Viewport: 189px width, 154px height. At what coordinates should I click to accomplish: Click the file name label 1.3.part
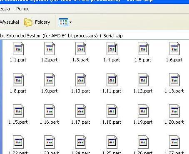(x=81, y=60)
